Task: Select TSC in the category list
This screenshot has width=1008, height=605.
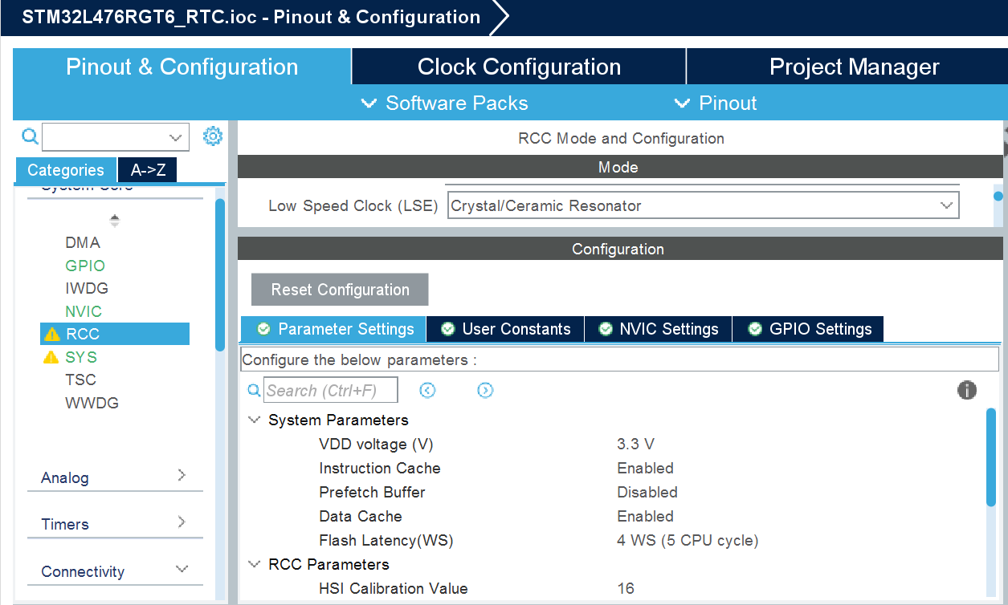Action: point(80,380)
